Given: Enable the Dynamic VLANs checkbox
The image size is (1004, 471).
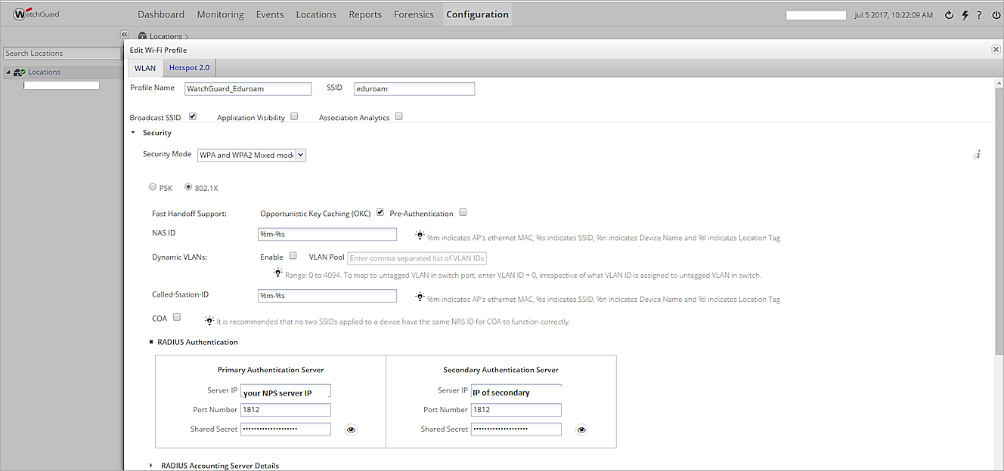Looking at the screenshot, I should (293, 257).
